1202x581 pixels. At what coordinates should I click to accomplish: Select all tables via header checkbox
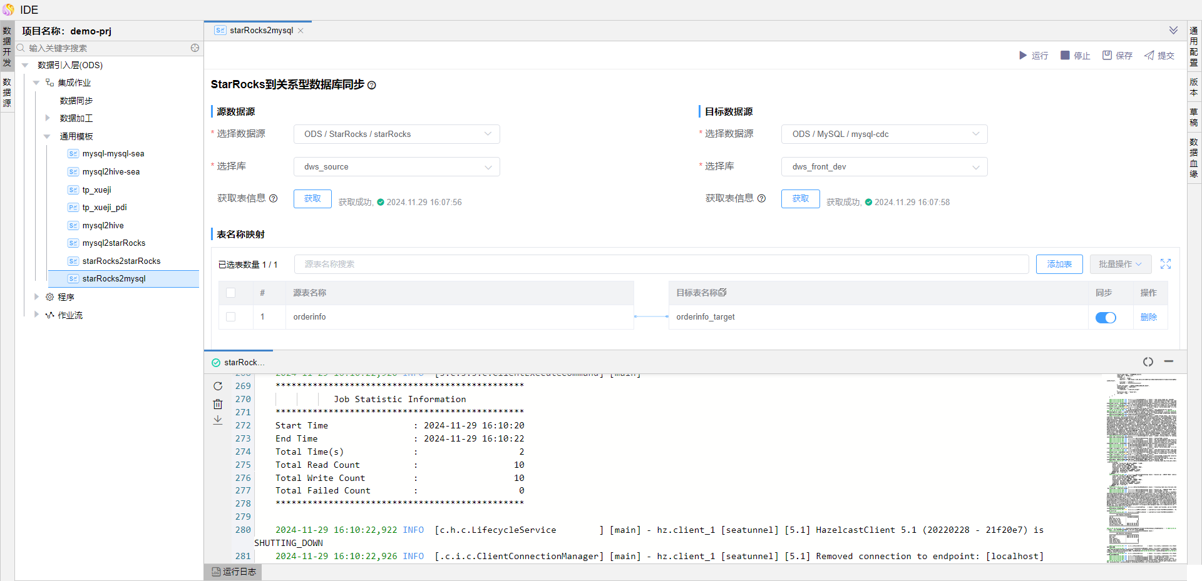coord(231,293)
